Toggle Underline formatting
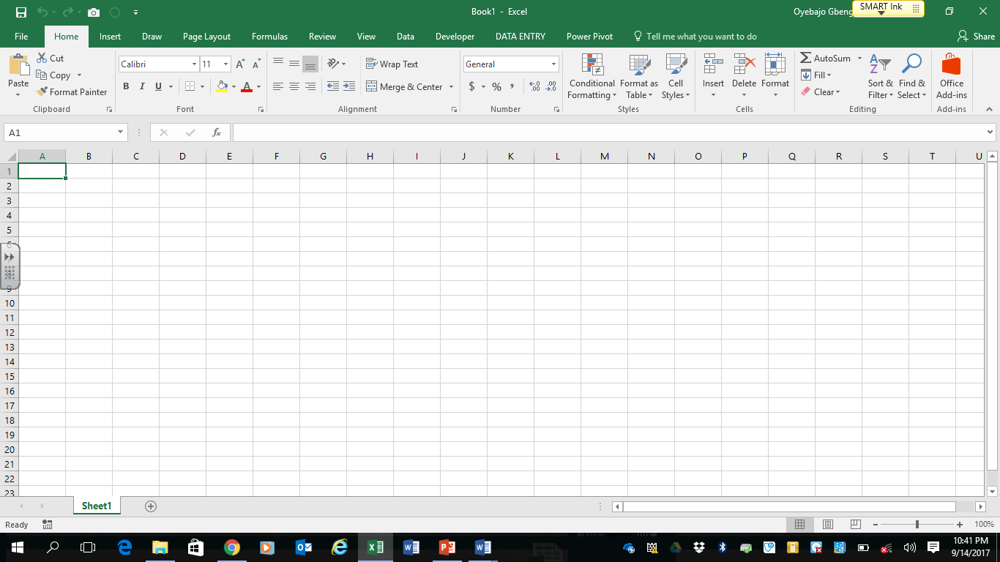 click(x=157, y=86)
